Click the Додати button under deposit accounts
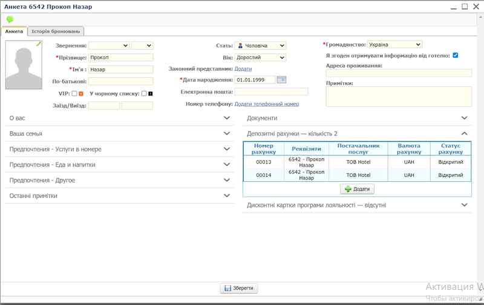Screen dimensions: 484x305 point(357,189)
